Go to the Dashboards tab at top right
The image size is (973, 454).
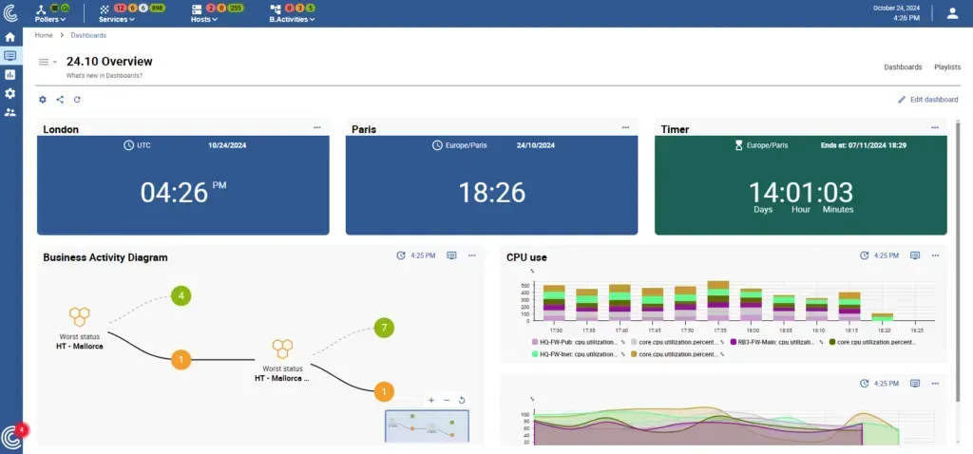tap(903, 67)
